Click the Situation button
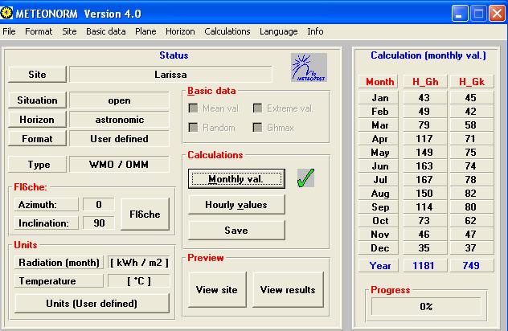 click(37, 100)
